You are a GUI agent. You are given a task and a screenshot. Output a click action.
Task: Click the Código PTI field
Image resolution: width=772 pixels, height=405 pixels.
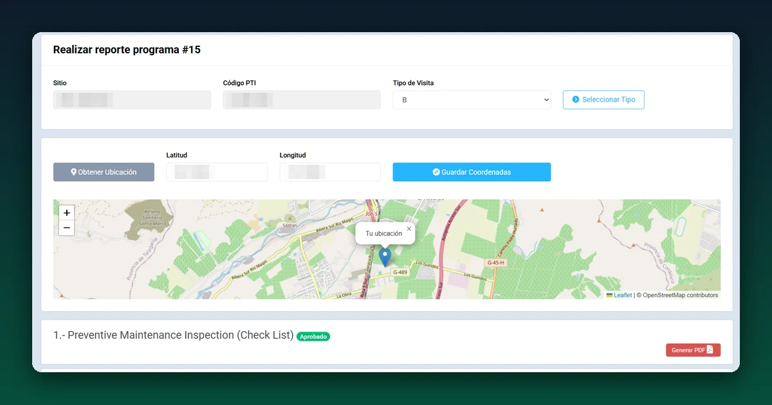(x=302, y=100)
